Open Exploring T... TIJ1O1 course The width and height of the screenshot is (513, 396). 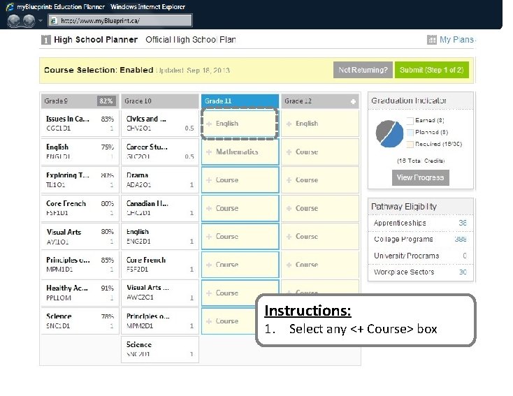tap(79, 180)
